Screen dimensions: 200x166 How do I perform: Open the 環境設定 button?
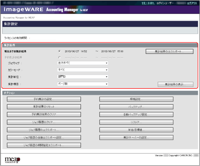(136, 99)
